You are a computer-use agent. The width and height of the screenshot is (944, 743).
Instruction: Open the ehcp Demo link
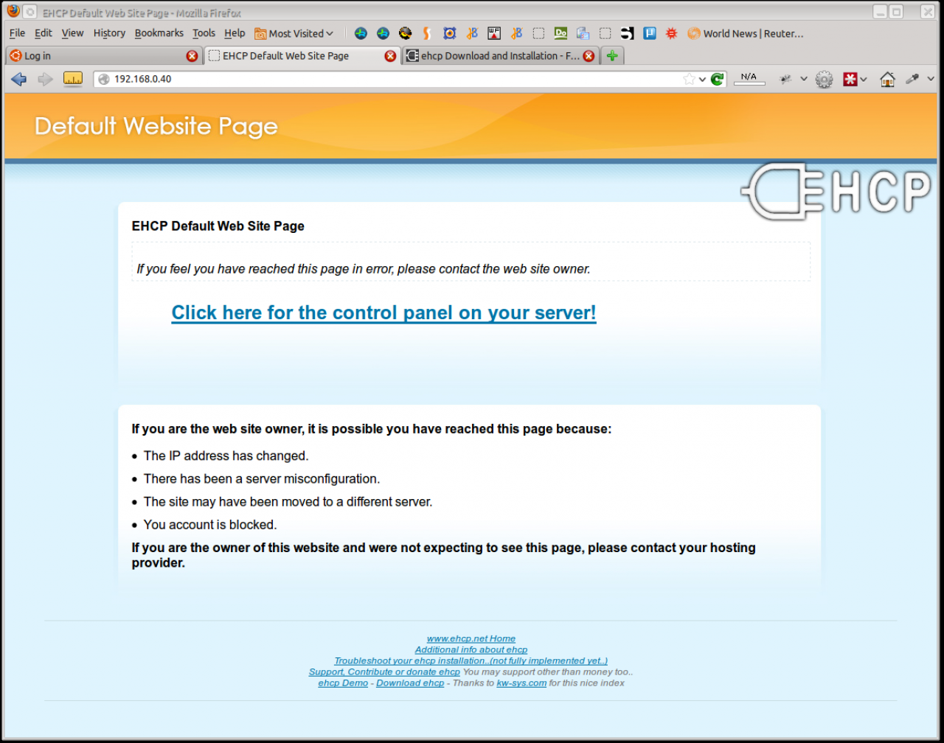click(343, 683)
